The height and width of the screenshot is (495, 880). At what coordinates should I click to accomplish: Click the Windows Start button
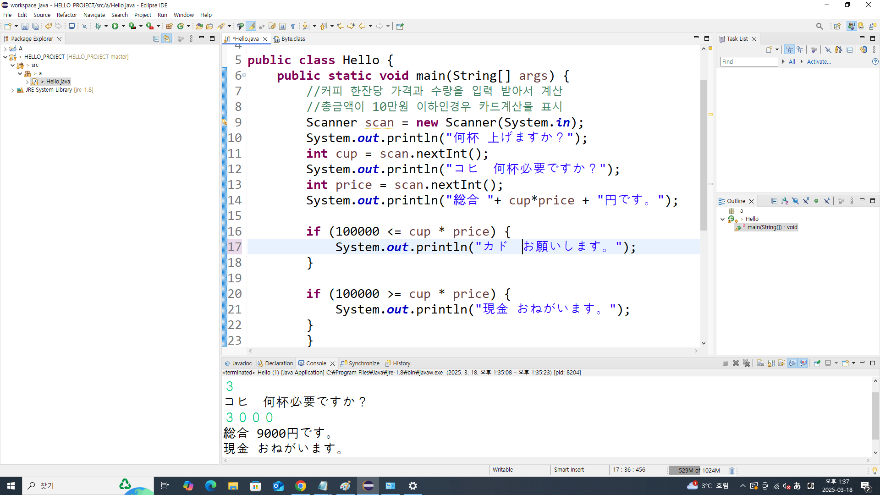(11, 486)
